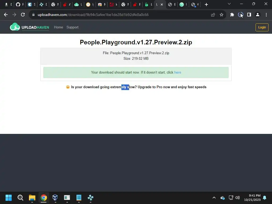Open the OneDrive tray icon
The image size is (272, 204).
tap(223, 198)
